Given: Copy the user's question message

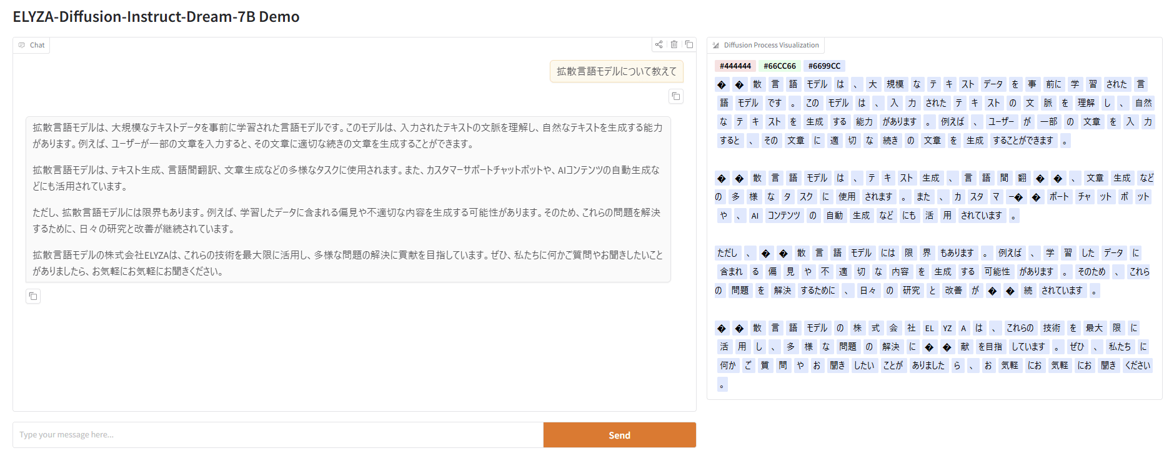Looking at the screenshot, I should click(675, 96).
